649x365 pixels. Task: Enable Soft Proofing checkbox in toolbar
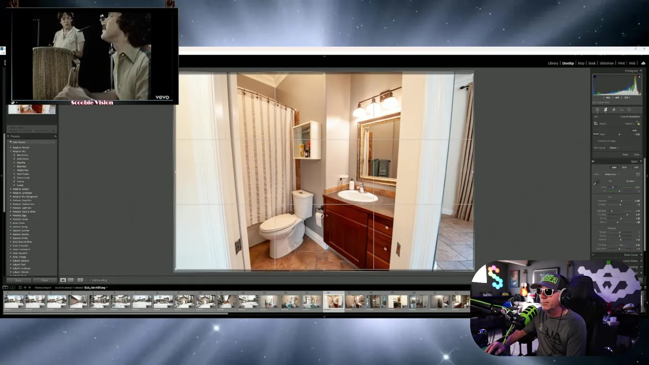pyautogui.click(x=90, y=280)
